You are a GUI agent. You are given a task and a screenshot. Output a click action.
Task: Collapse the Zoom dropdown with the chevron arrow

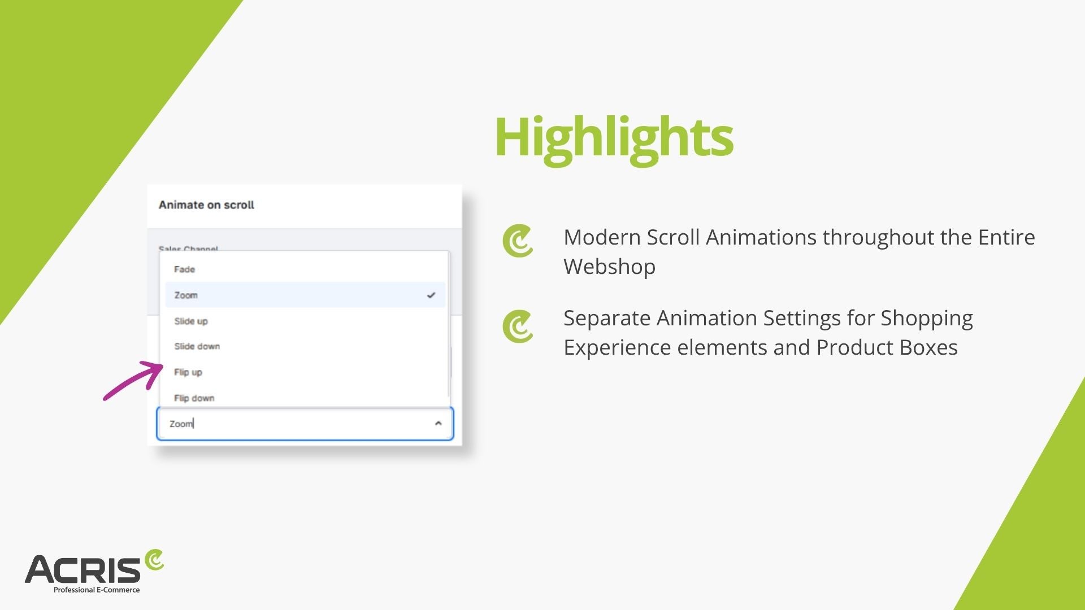[x=438, y=424]
